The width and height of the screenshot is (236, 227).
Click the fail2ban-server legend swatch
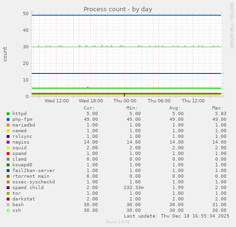8,171
